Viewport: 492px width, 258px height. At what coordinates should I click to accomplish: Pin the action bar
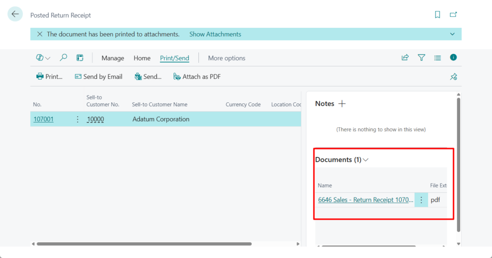tap(453, 77)
